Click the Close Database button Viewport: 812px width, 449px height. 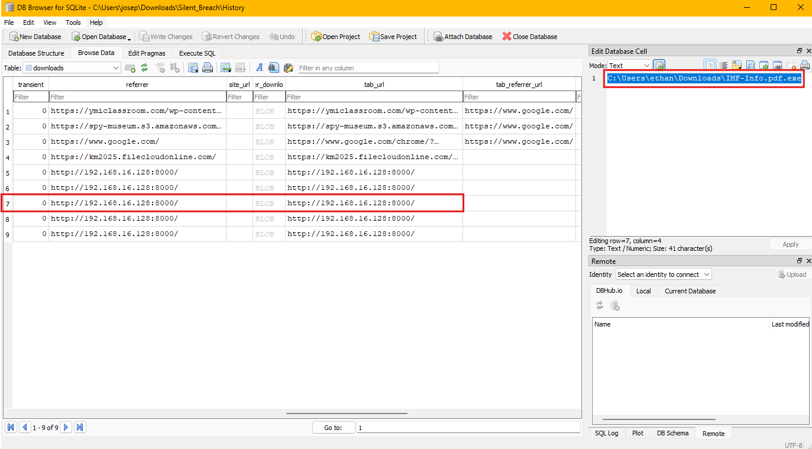pos(529,37)
